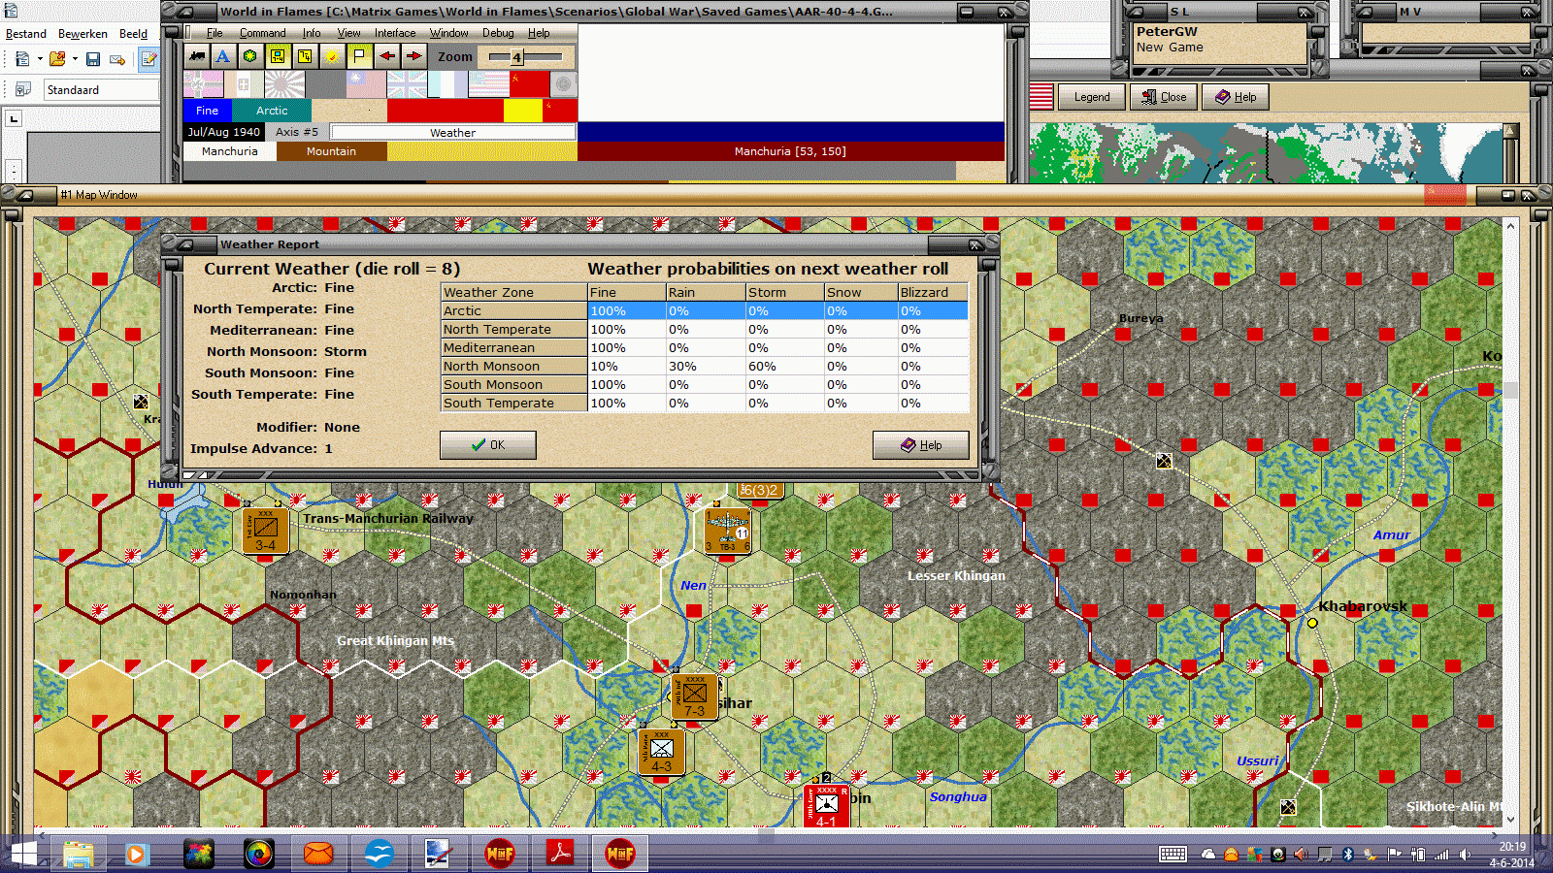
Task: Open the Bewerken menu in word processor
Action: (83, 34)
